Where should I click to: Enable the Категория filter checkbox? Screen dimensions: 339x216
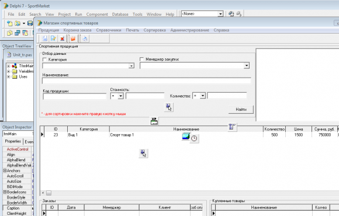[44, 60]
